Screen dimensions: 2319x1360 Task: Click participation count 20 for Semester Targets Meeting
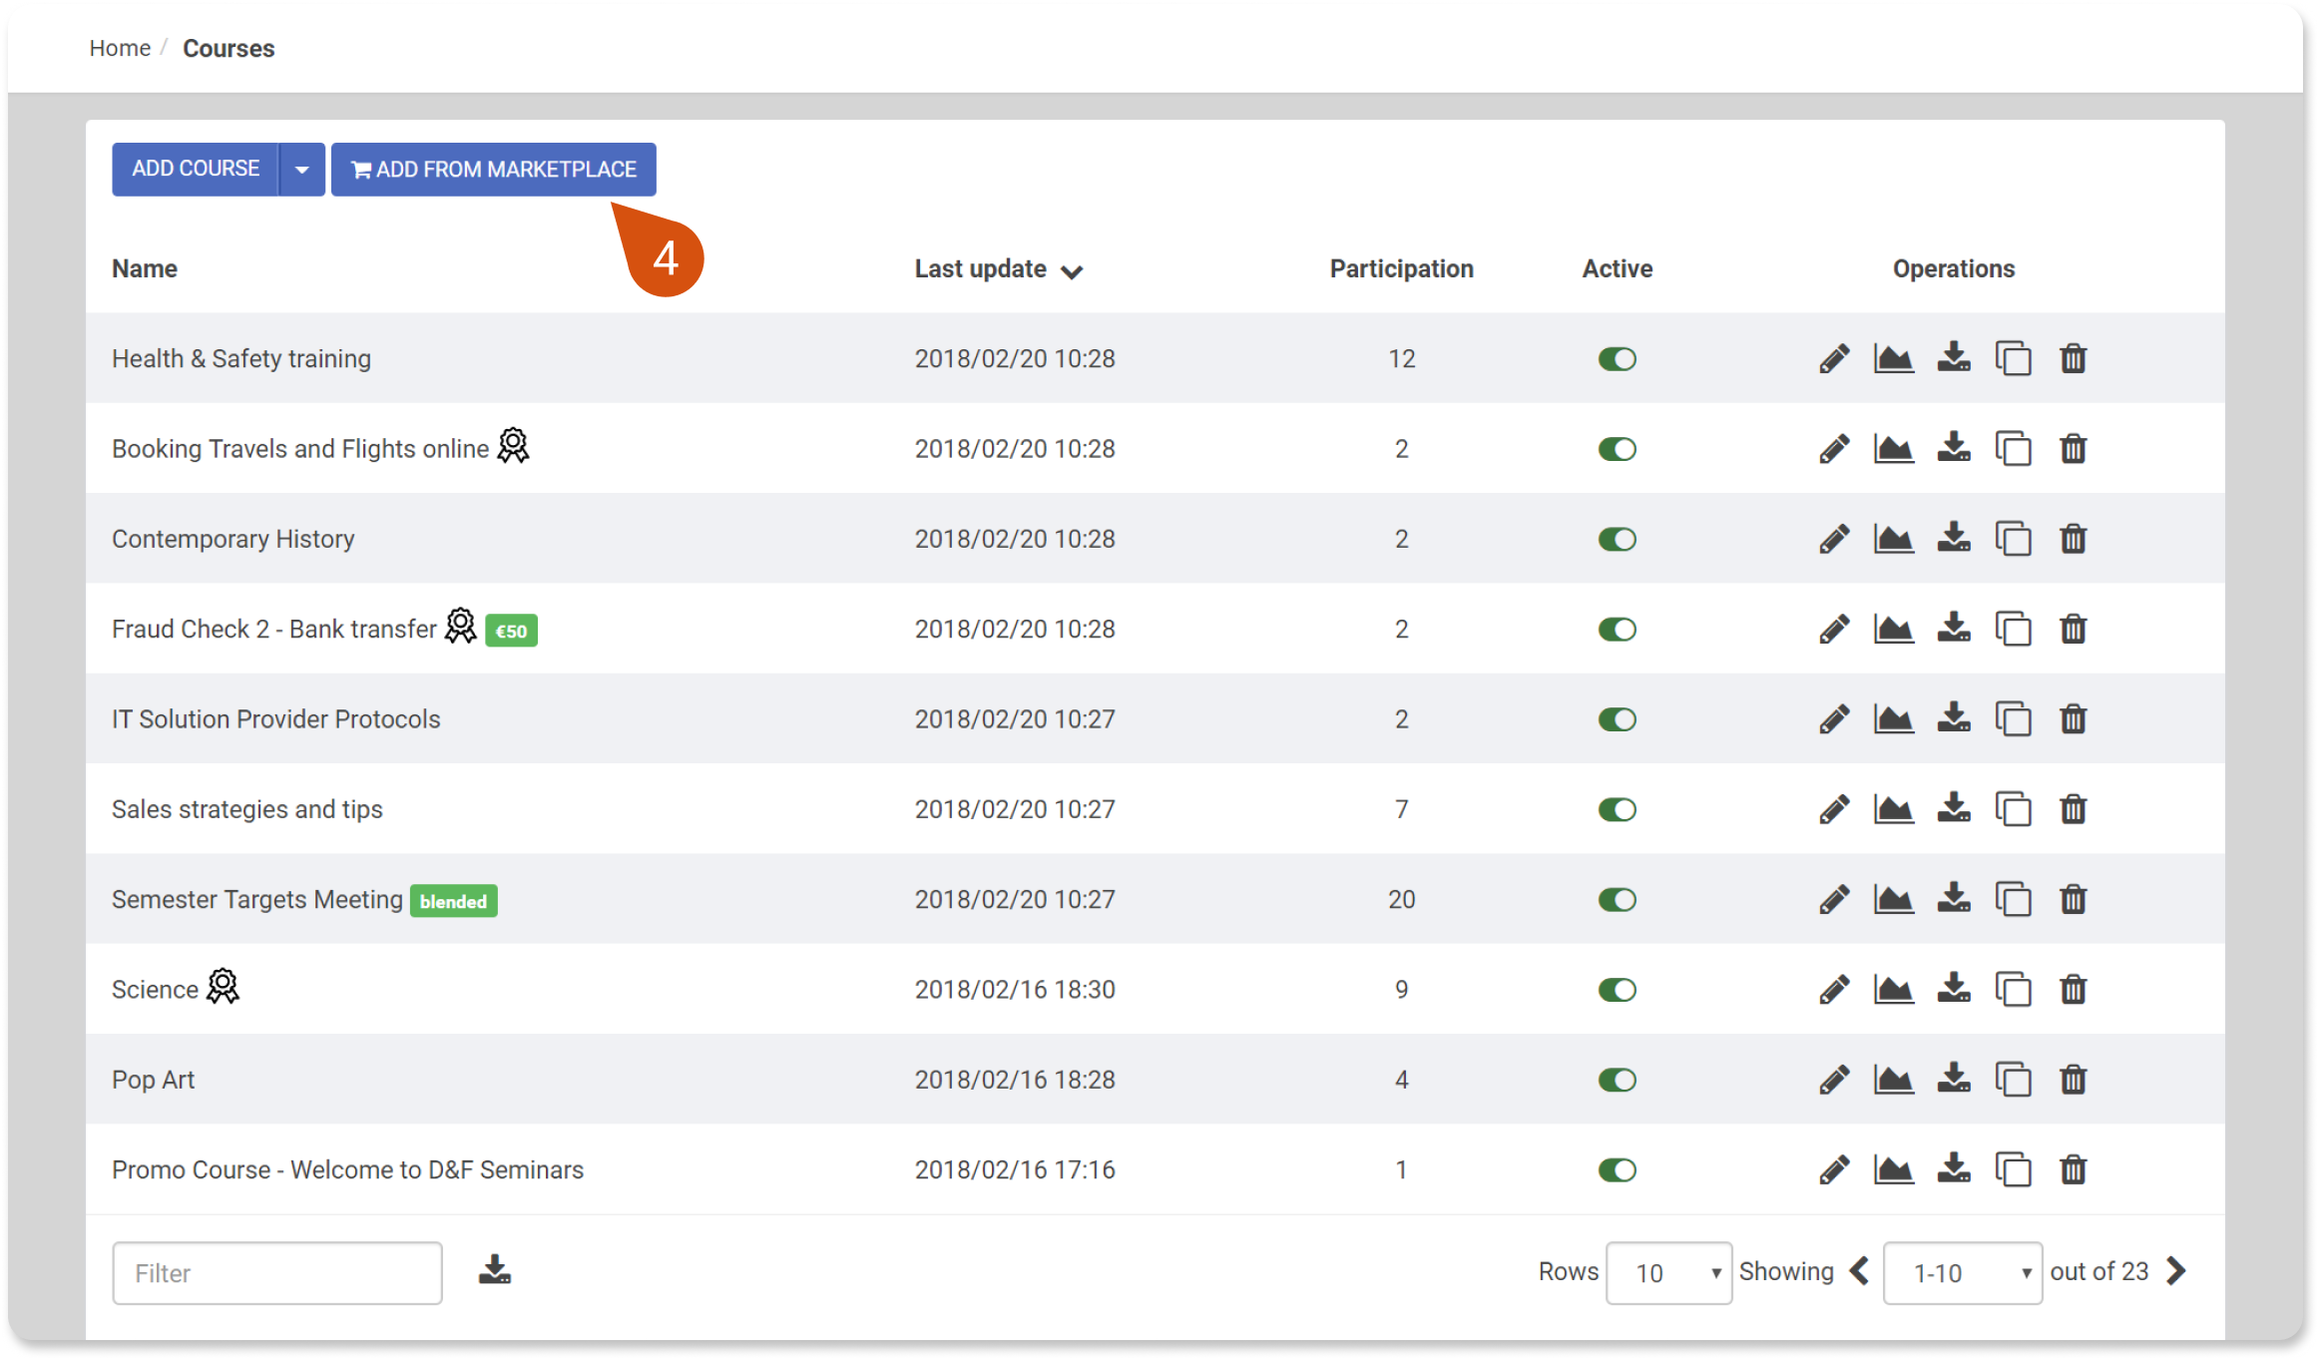1401,900
